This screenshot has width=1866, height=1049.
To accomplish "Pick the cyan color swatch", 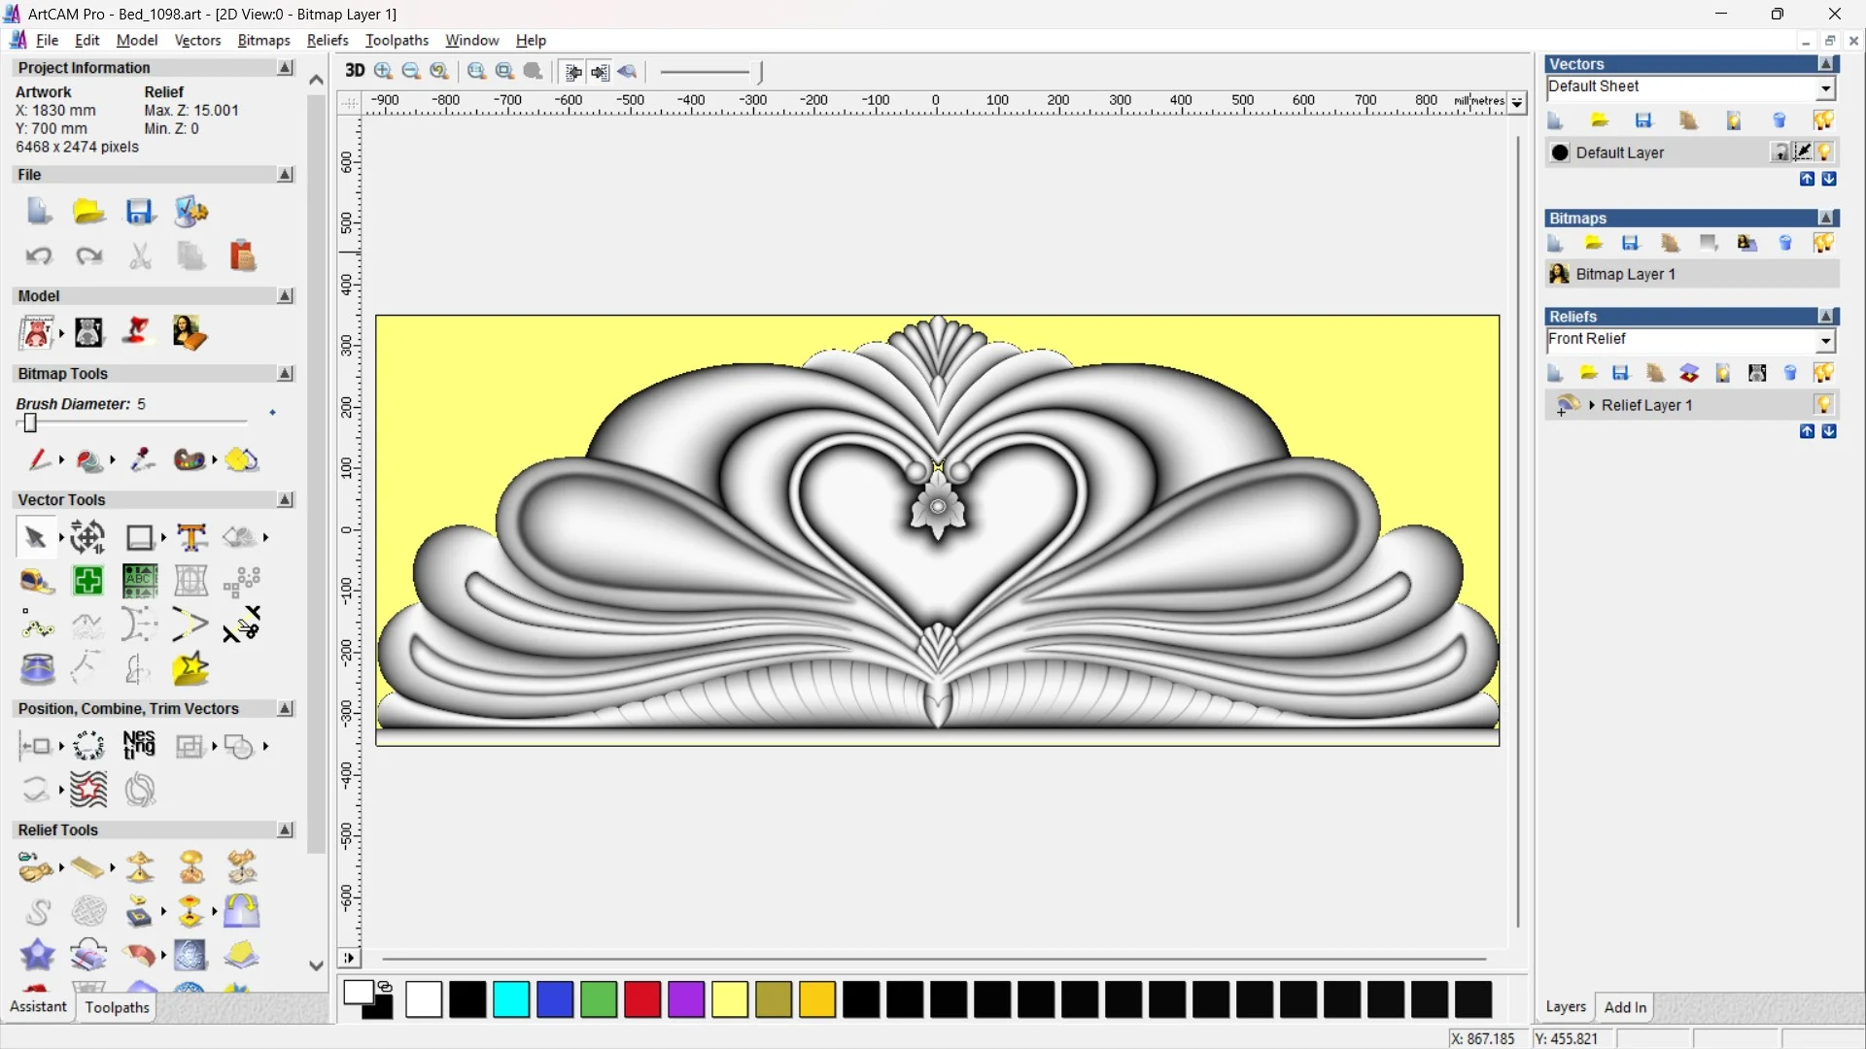I will [x=511, y=999].
